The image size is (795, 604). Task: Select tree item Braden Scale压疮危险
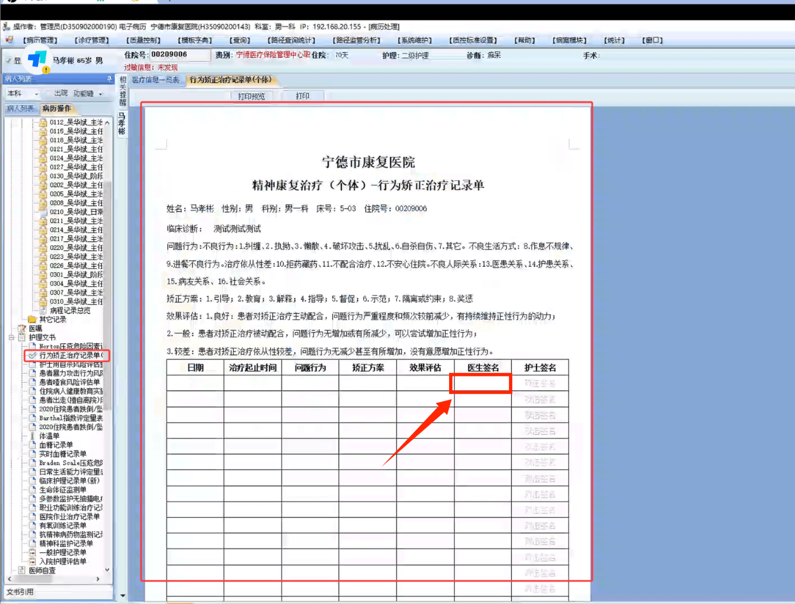tap(71, 463)
